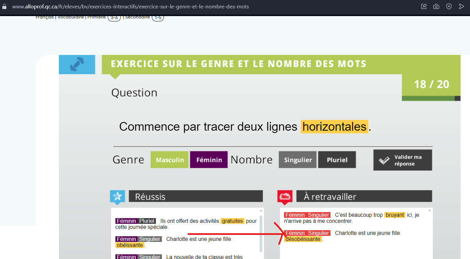Click the blue dumbbell exercise icon
The height and width of the screenshot is (259, 470).
pos(77,64)
